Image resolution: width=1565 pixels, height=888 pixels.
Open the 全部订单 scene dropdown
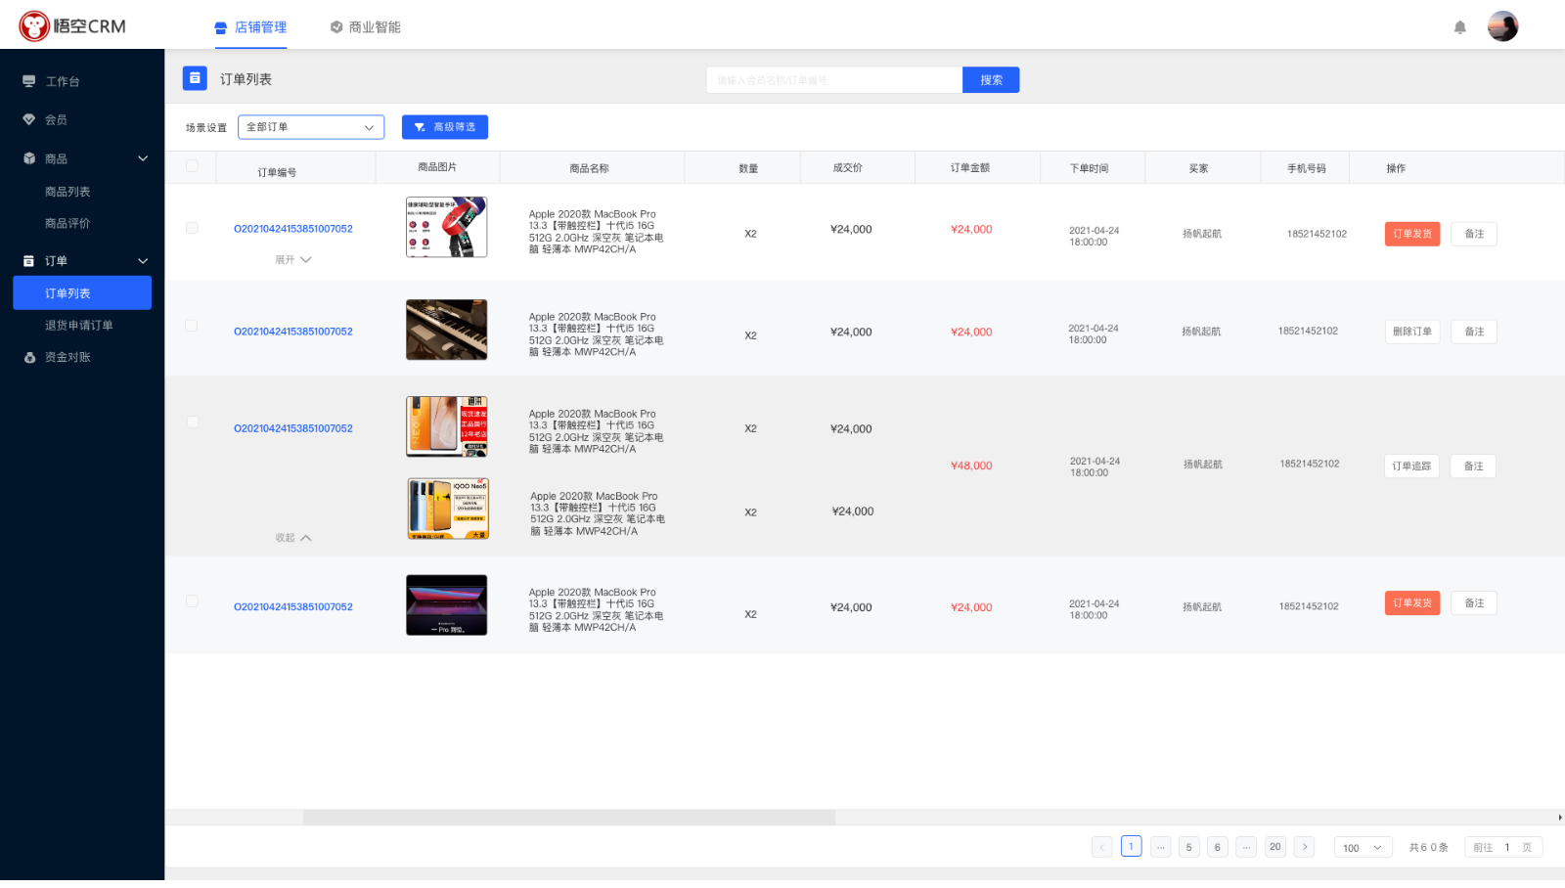(x=311, y=127)
